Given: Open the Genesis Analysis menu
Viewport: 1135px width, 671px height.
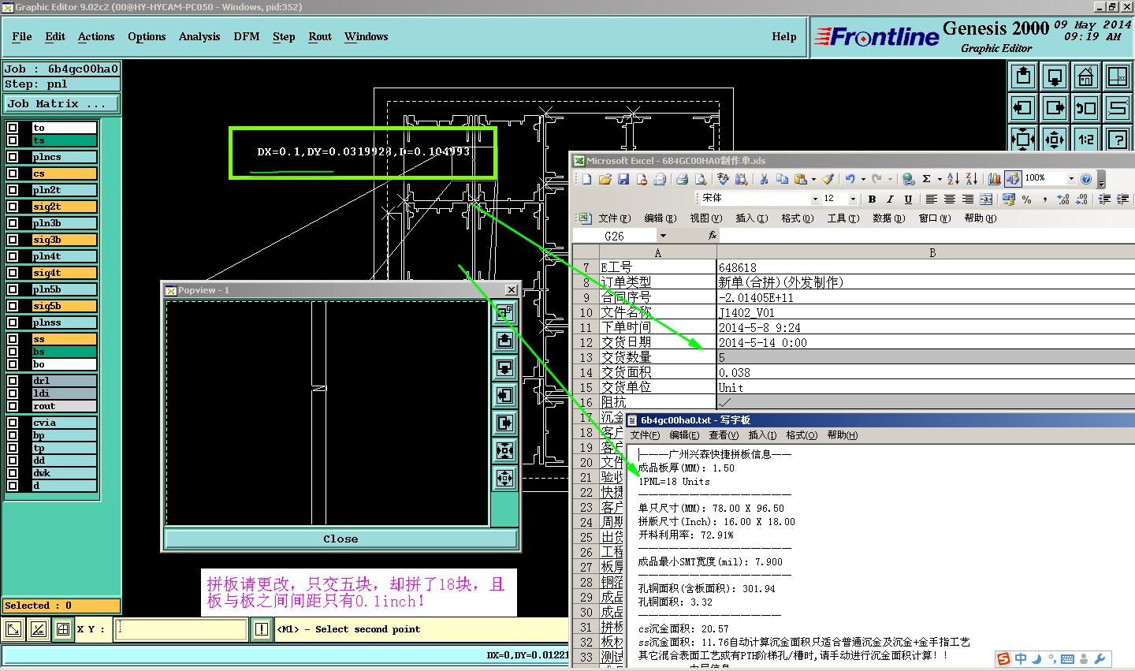Looking at the screenshot, I should tap(199, 37).
